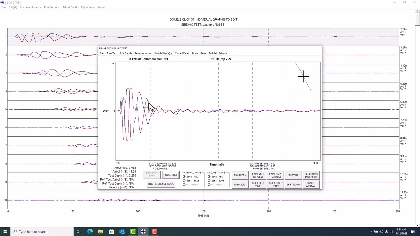Viewport: 420px width, 236px height.
Task: Click PREVIOUS TEST button
Action: [152, 175]
